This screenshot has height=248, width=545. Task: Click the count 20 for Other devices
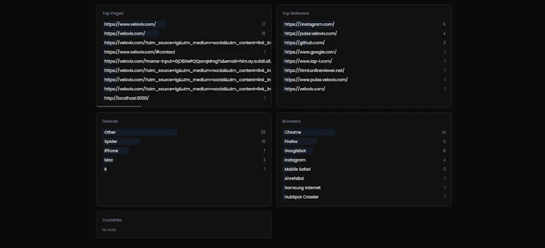pos(263,133)
